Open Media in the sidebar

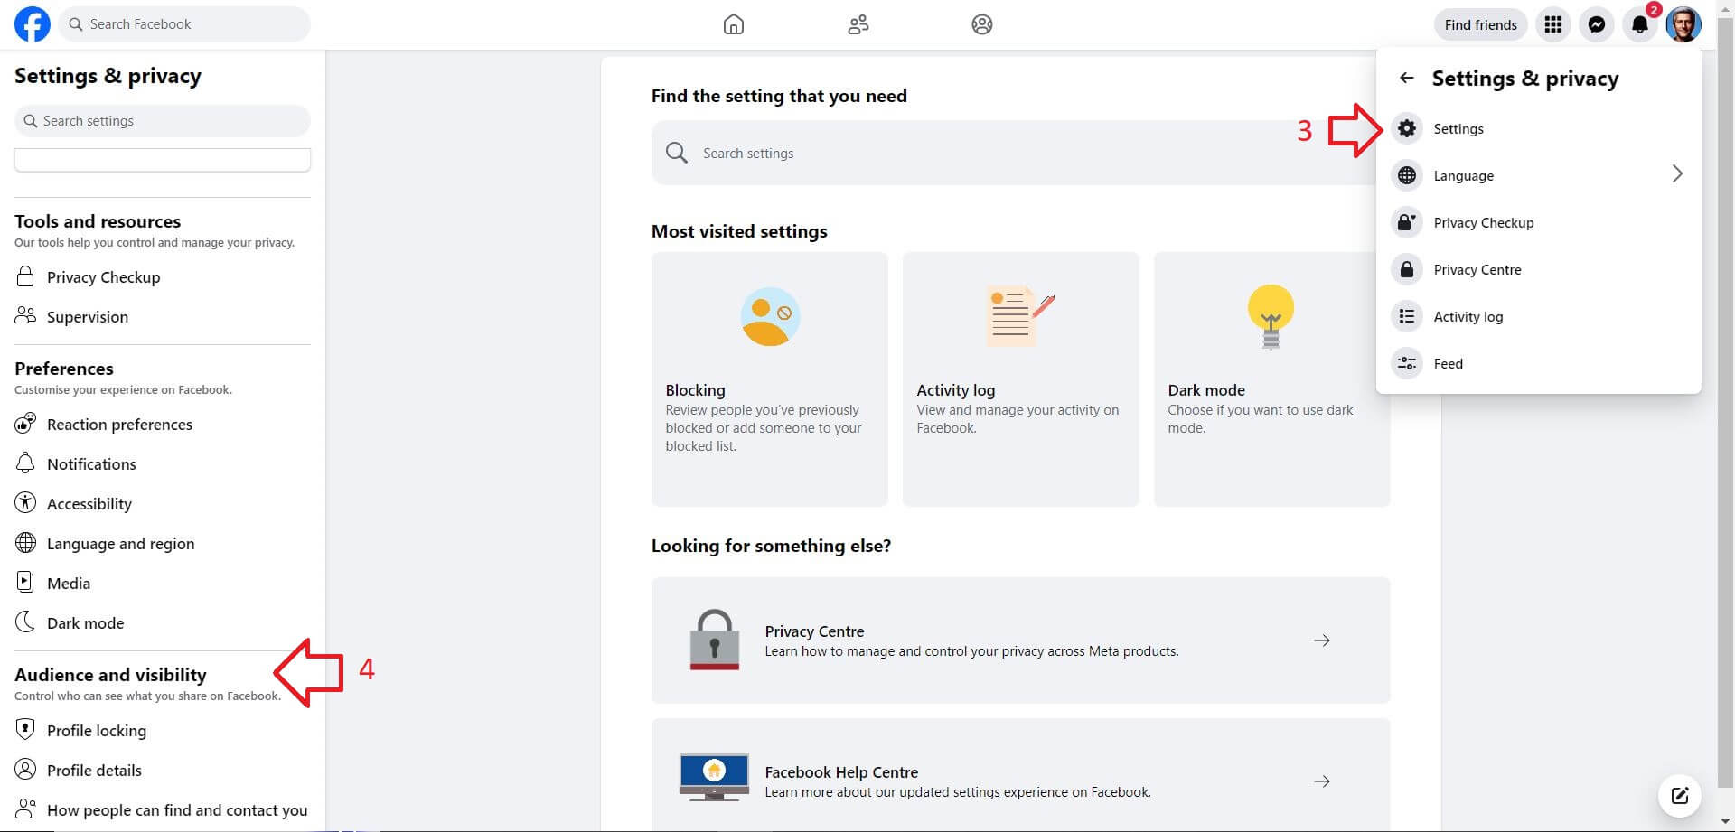(69, 583)
